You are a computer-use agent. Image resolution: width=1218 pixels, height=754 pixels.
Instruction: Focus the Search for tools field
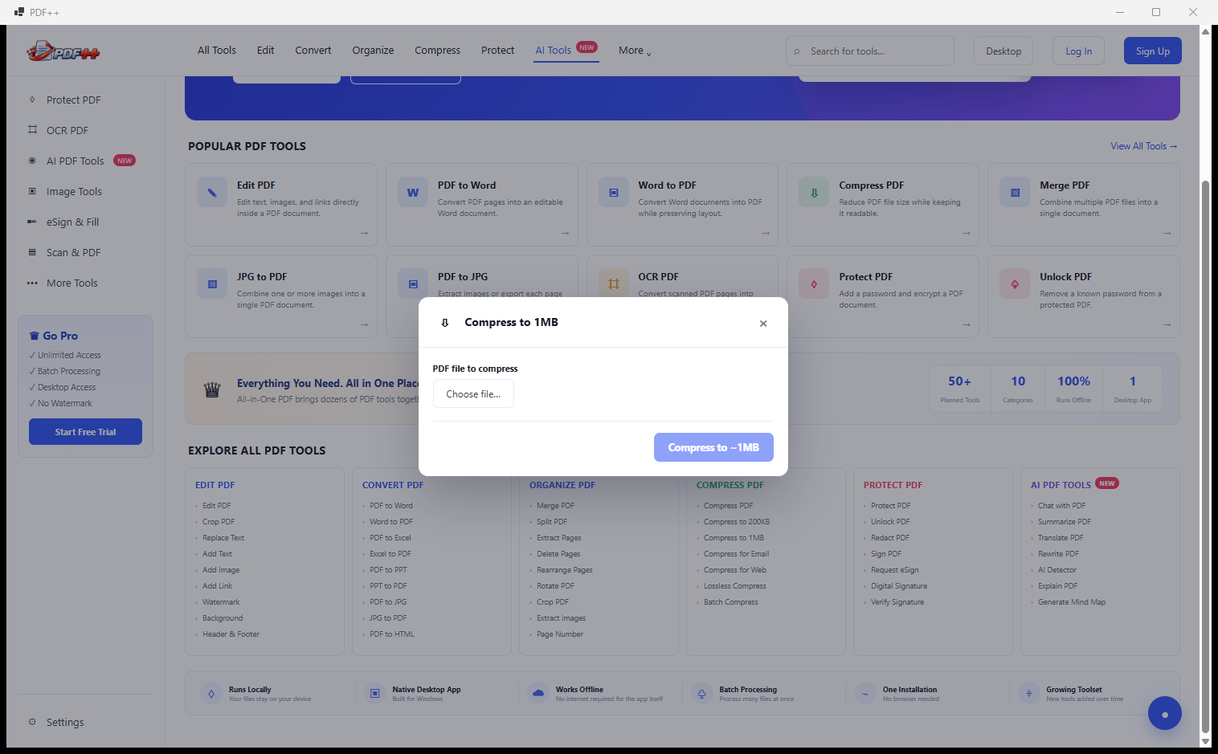click(870, 51)
